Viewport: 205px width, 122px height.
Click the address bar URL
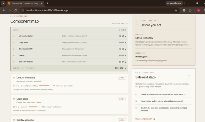(47, 10)
